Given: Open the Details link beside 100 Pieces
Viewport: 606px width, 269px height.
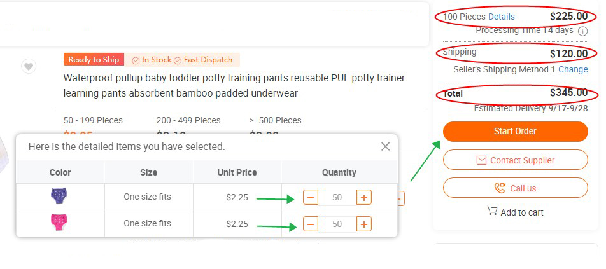Looking at the screenshot, I should click(502, 17).
